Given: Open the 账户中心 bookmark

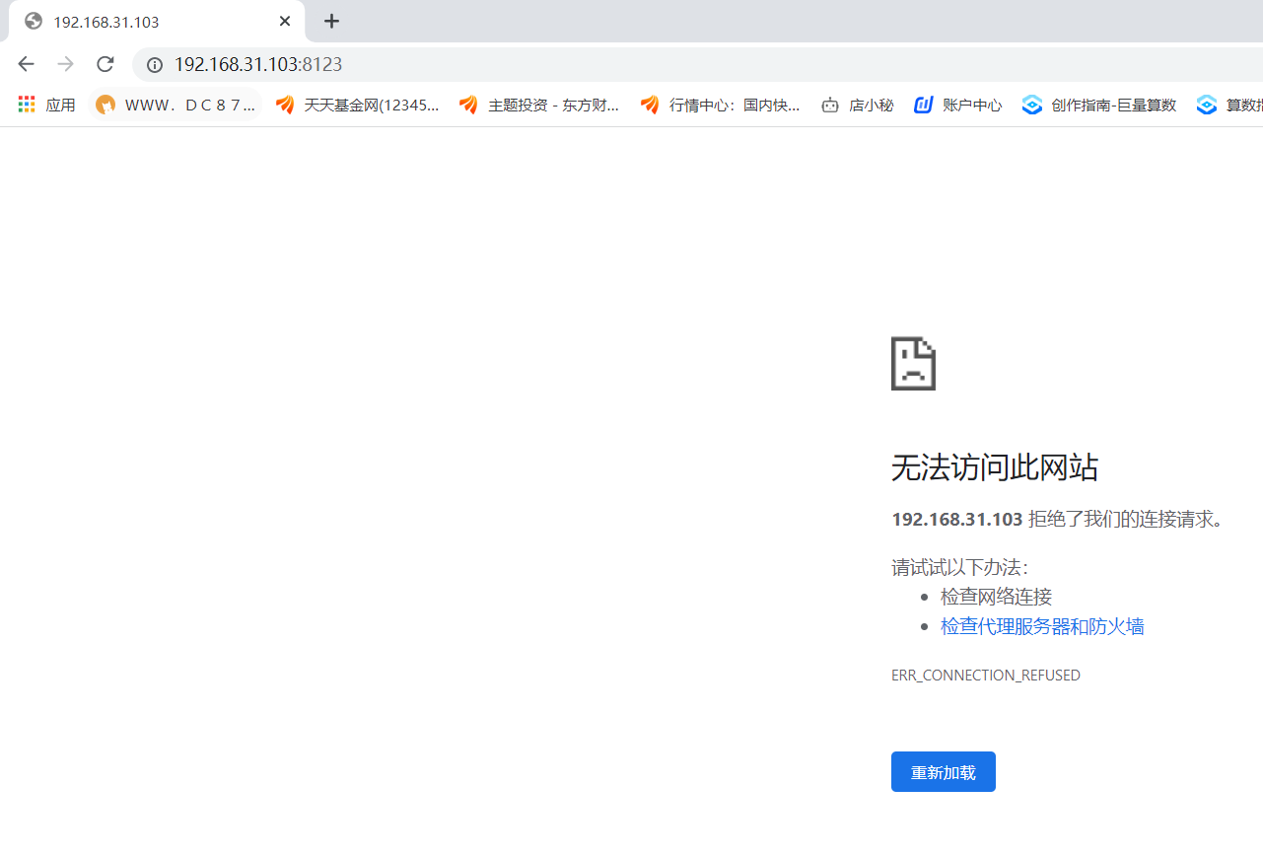Looking at the screenshot, I should [958, 105].
